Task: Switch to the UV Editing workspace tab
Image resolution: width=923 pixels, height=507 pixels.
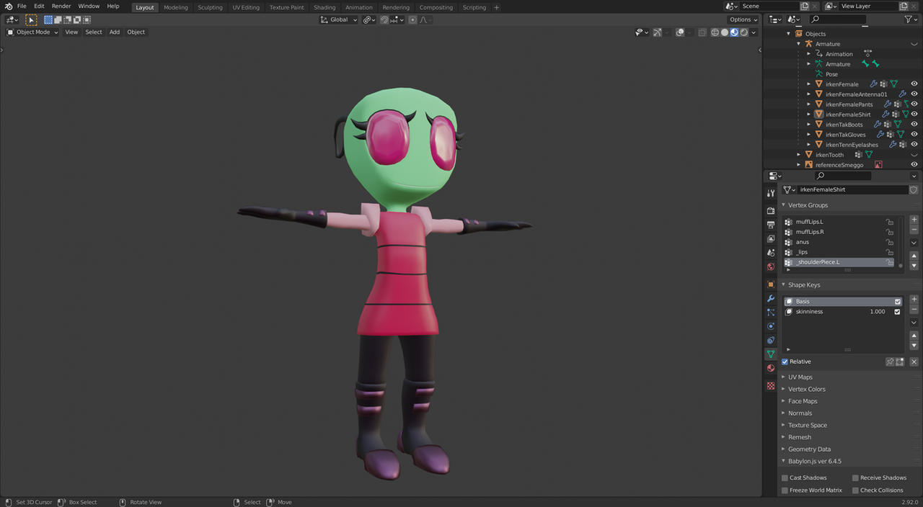Action: tap(246, 7)
